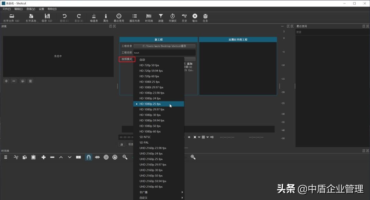
Task: Click Save (保存) in the toolbar
Action: coord(47,18)
